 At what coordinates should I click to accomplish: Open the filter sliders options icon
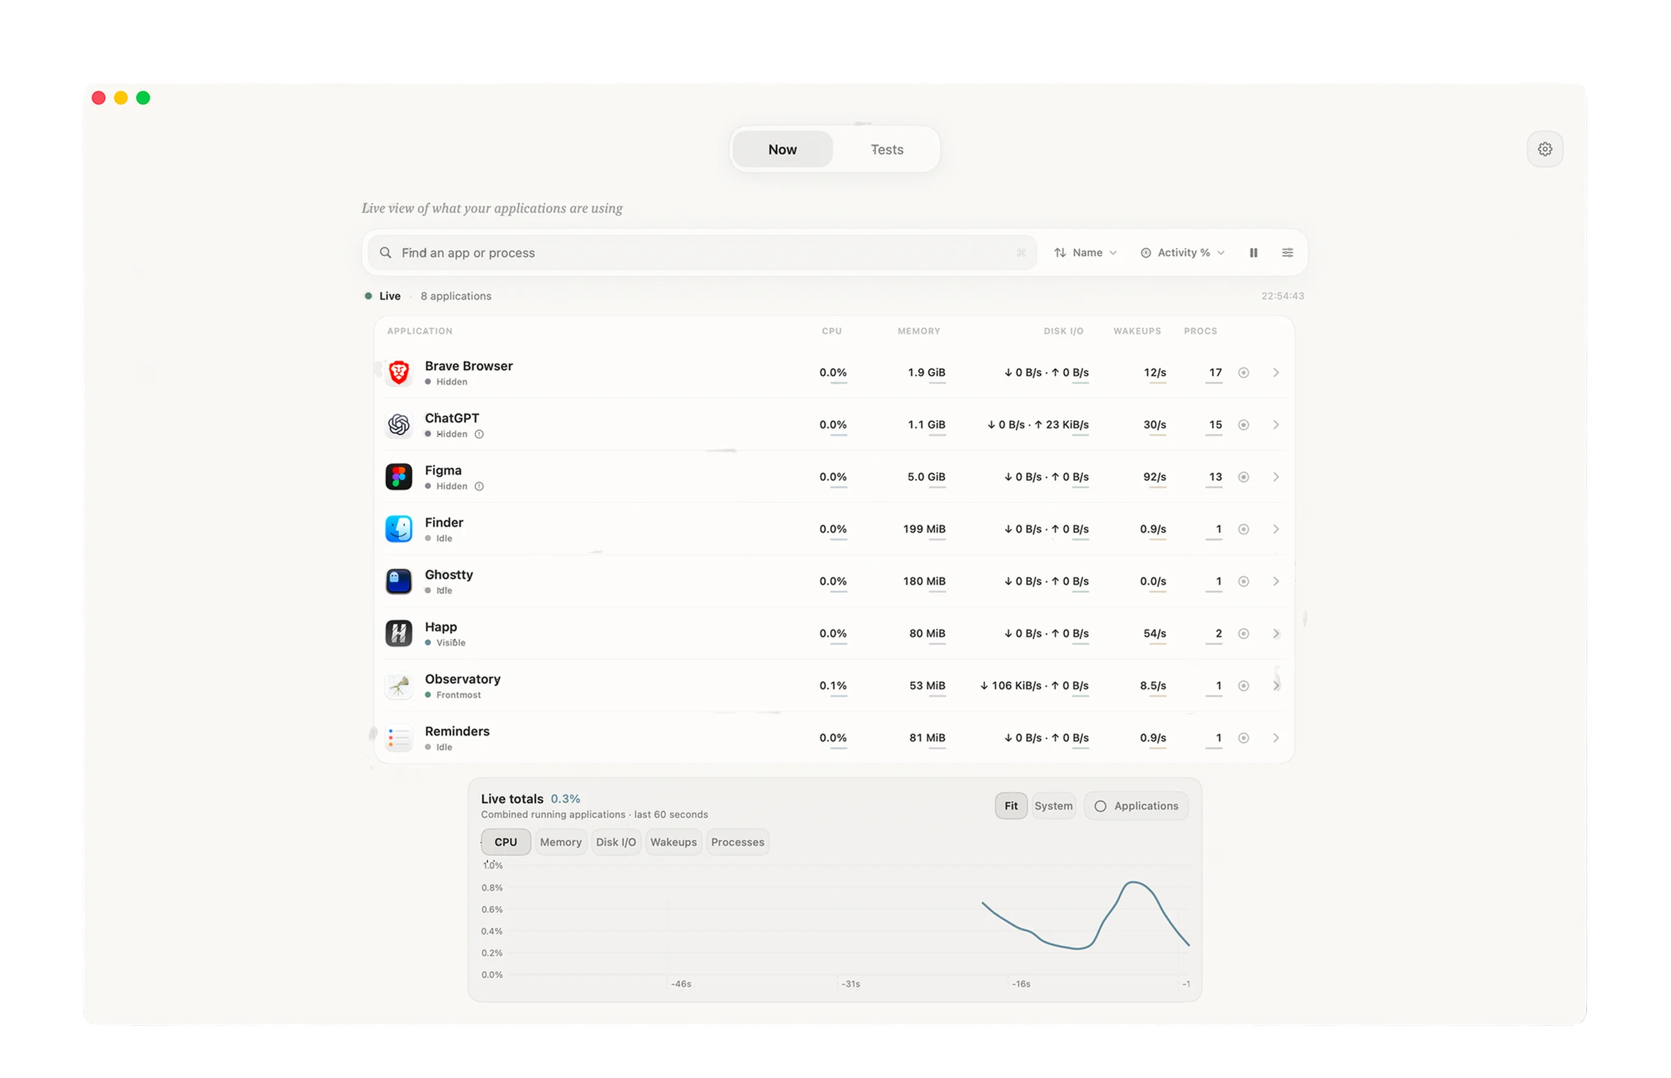coord(1287,252)
